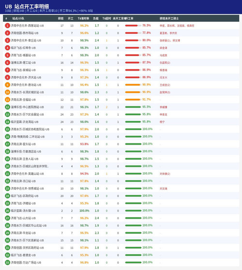Image resolution: width=242 pixels, height=270 pixels.
Task: Click the red rank 2 badge
Action: pos(7,33)
